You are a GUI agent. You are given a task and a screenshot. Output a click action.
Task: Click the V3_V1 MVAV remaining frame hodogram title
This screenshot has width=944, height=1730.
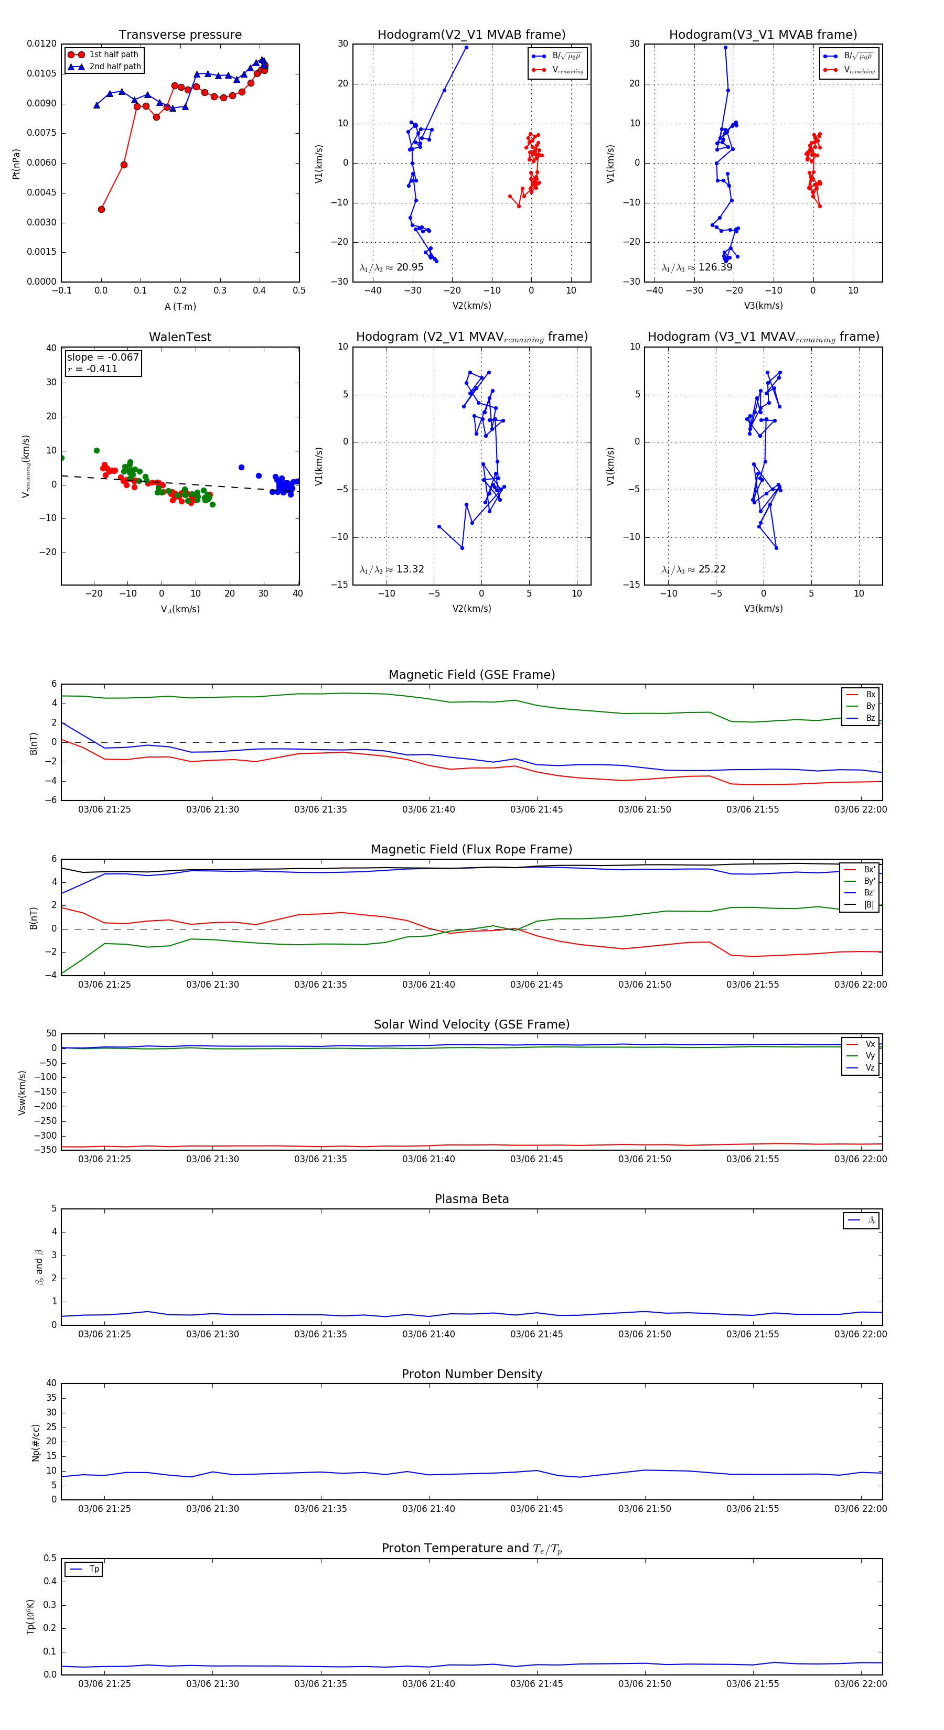[x=763, y=337]
